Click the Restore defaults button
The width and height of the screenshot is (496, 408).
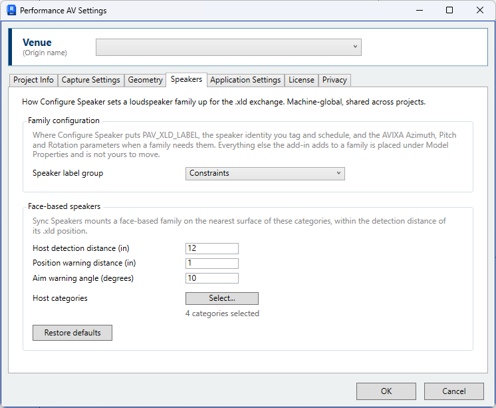pos(72,333)
